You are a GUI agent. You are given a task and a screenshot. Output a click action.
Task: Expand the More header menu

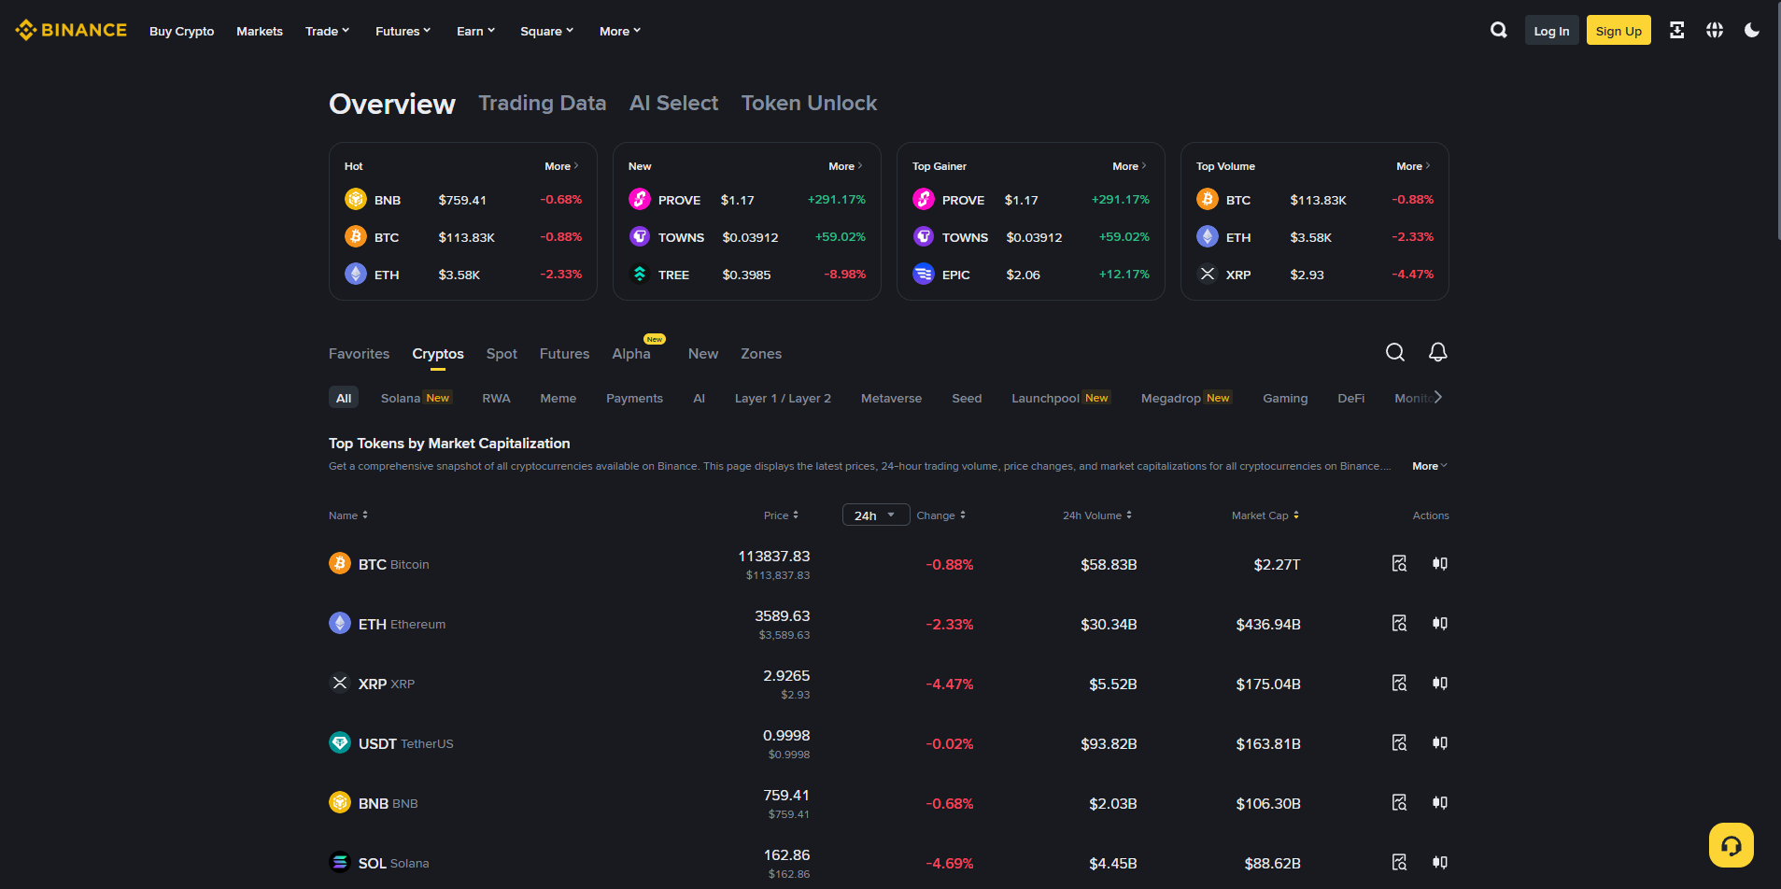pyautogui.click(x=620, y=31)
